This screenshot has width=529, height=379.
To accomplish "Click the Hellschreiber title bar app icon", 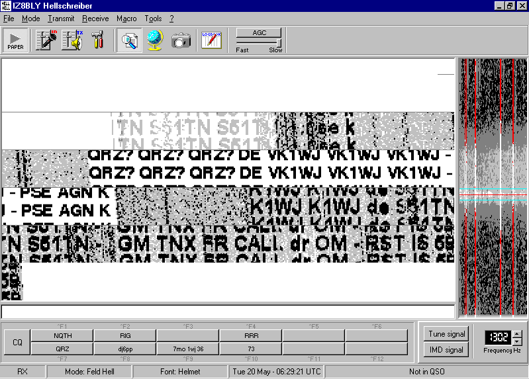I will click(x=6, y=6).
